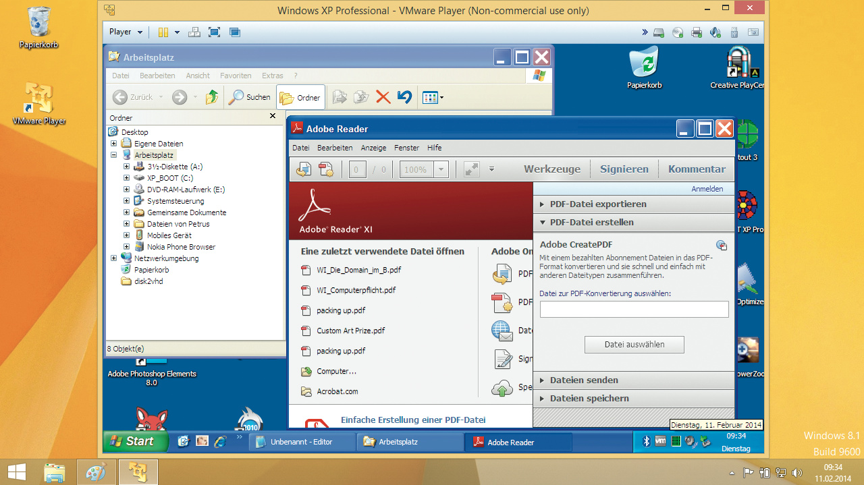Expand the Dateien speichern section

click(x=633, y=398)
